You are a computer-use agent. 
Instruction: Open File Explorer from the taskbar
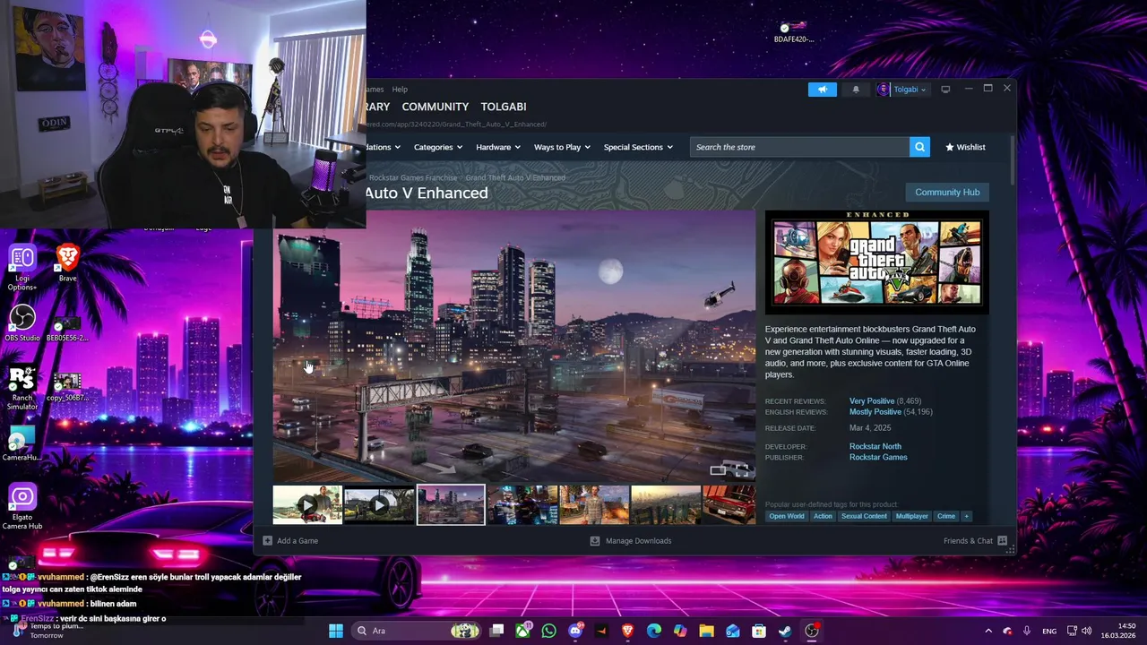pos(706,631)
